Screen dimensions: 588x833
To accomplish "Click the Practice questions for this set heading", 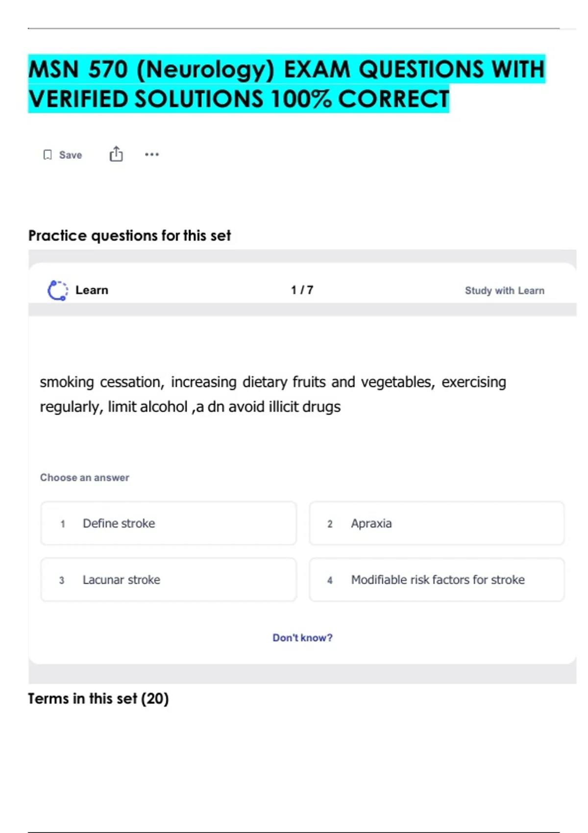I will [x=129, y=236].
